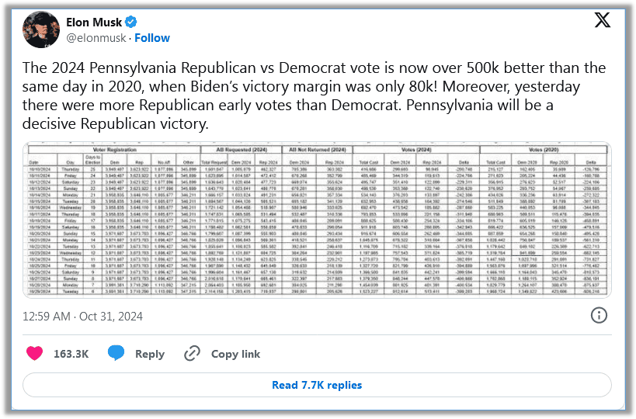Image resolution: width=636 pixels, height=419 pixels.
Task: Click the 163.3K likes count
Action: click(71, 354)
